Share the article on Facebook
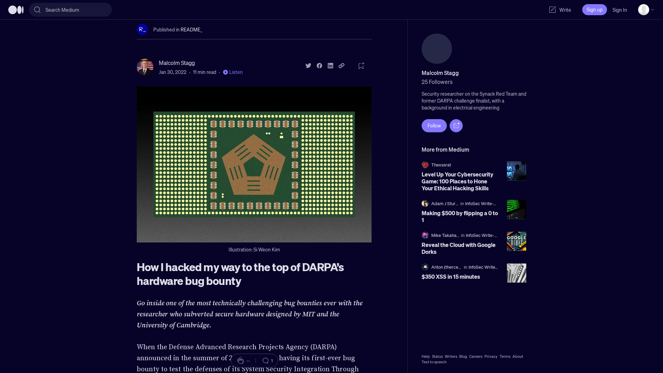The height and width of the screenshot is (373, 663). coord(319,66)
